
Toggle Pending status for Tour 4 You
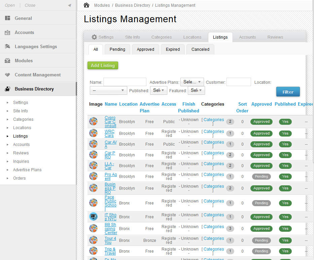point(261,240)
